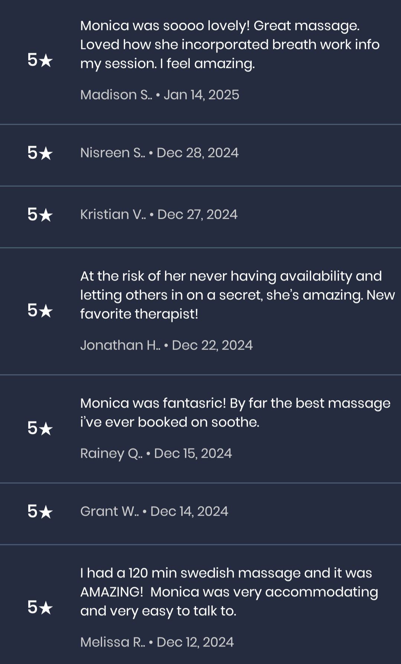Tap the star icon on Jonathan H.'s review
Image resolution: width=401 pixels, height=664 pixels.
(x=40, y=311)
